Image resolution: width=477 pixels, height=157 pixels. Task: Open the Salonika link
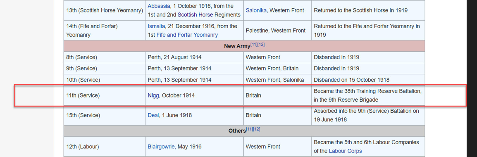[256, 10]
